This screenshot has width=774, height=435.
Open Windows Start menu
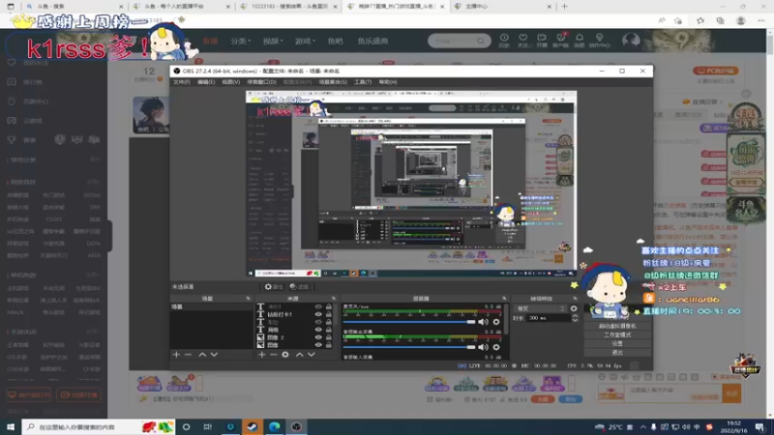click(x=11, y=426)
